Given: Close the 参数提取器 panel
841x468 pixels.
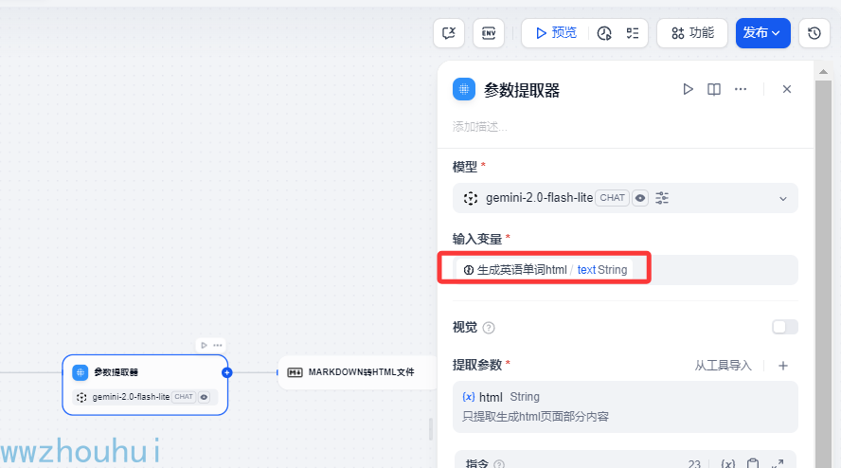Looking at the screenshot, I should click(787, 89).
